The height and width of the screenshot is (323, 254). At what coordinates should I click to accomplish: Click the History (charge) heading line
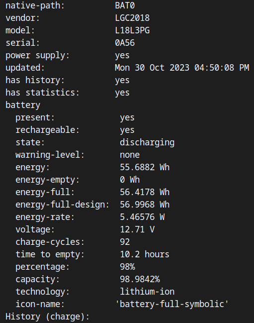(48, 317)
